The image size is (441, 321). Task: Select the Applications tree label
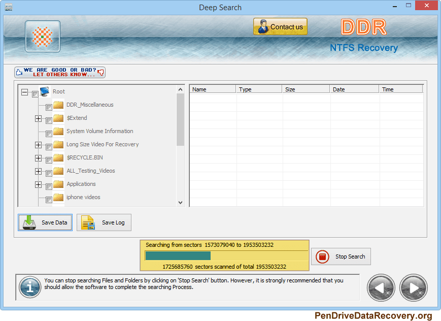point(81,184)
